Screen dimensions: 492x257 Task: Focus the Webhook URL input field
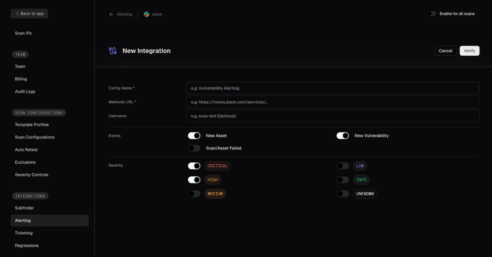(x=332, y=102)
